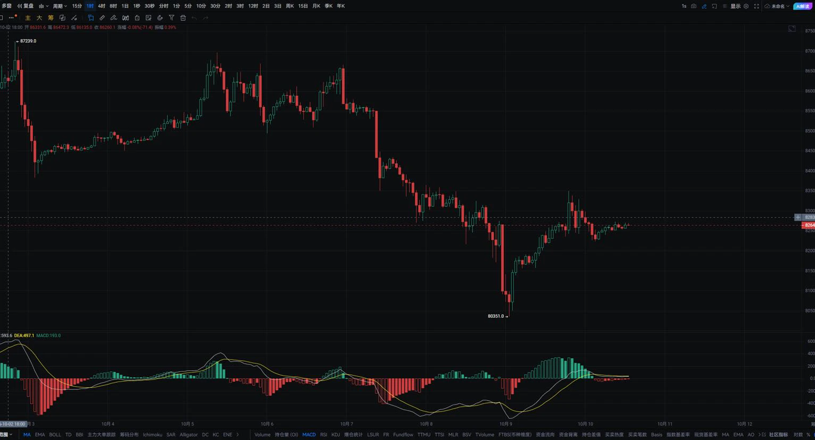The height and width of the screenshot is (440, 815).
Task: Click the 社区指标 community indicators button
Action: 778,435
